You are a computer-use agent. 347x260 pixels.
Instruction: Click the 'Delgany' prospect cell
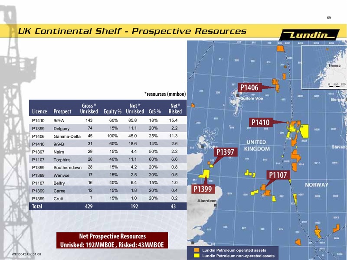[x=62, y=129]
